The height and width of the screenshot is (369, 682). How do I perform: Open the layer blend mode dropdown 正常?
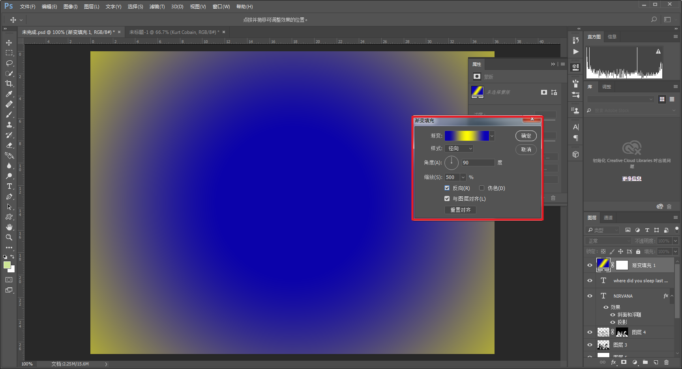click(x=609, y=241)
